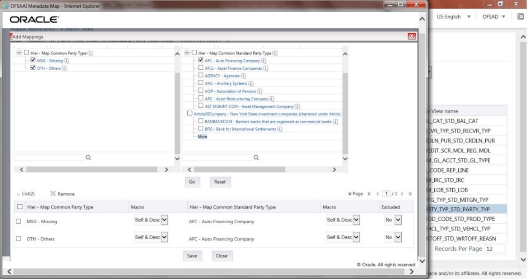Open the Excluded dropdown for the OTH - Others row
This screenshot has height=279, width=528.
tap(393, 237)
